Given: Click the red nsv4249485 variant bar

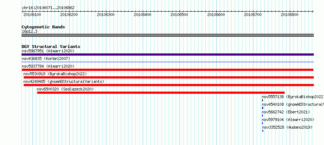Looking at the screenshot, I should point(169,85).
